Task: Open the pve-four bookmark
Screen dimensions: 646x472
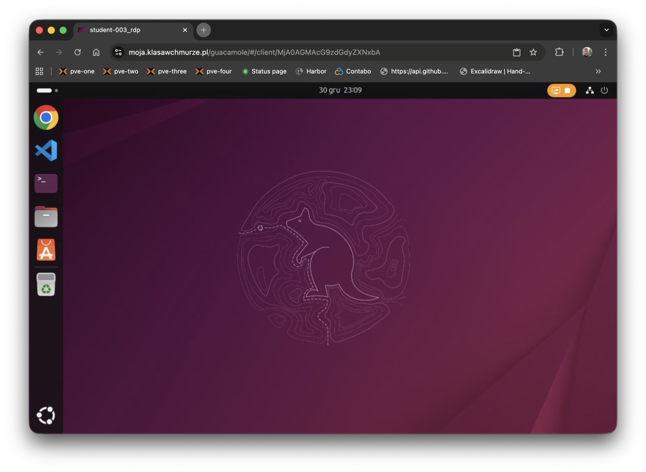Action: pos(214,71)
